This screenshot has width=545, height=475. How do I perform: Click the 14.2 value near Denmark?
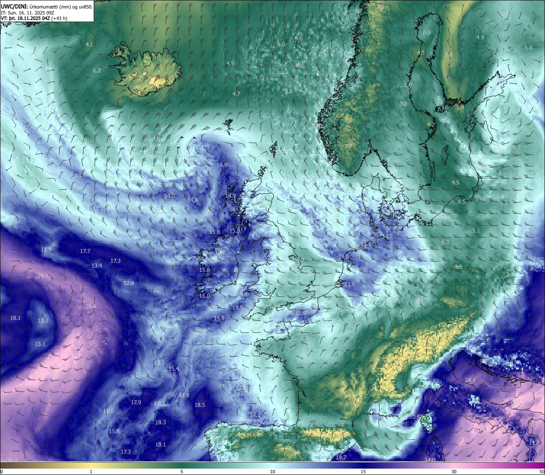[x=388, y=236]
